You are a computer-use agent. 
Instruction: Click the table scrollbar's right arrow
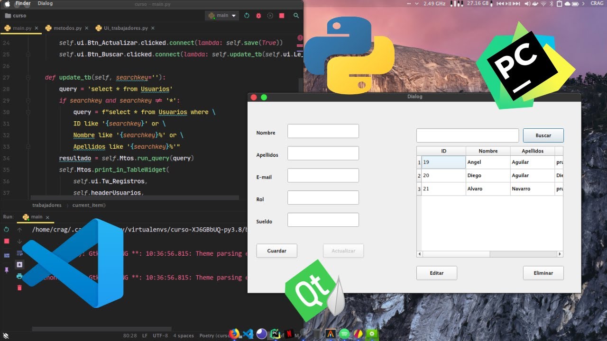(560, 254)
